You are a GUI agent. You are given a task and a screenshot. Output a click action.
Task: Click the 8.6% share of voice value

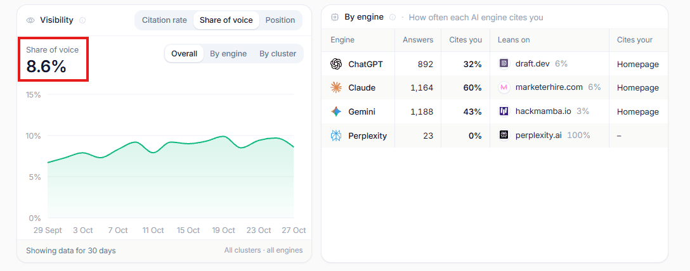click(46, 66)
